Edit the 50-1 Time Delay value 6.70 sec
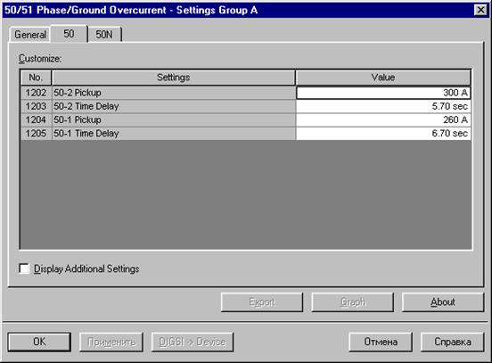Screen dimensions: 492x363 click(383, 134)
